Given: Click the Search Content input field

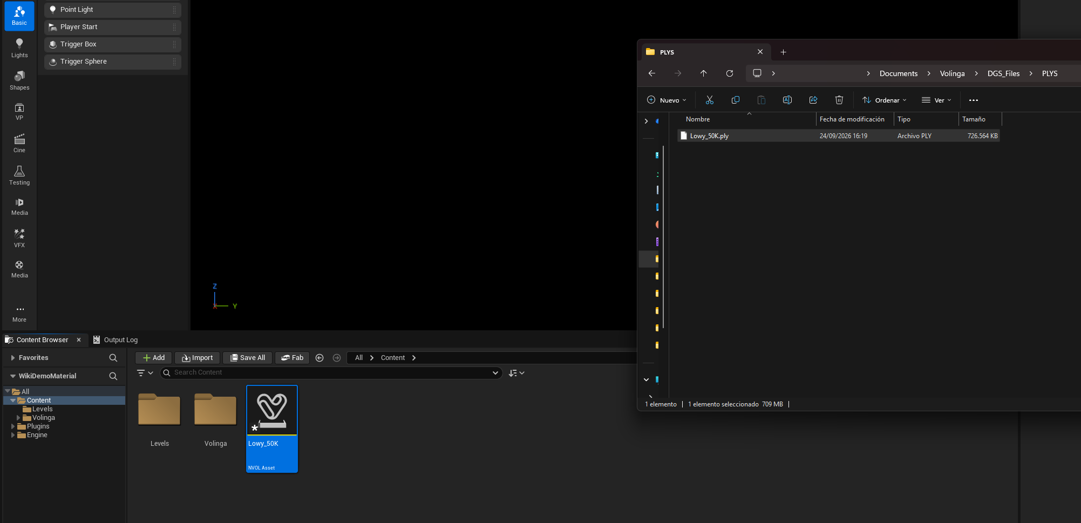Looking at the screenshot, I should (331, 373).
